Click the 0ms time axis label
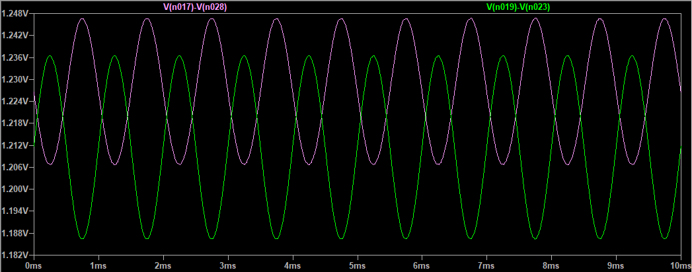 (x=34, y=266)
